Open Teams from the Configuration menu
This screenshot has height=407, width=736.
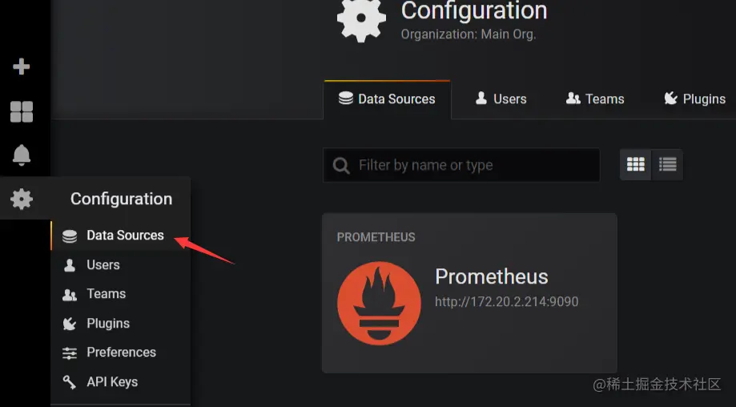106,294
